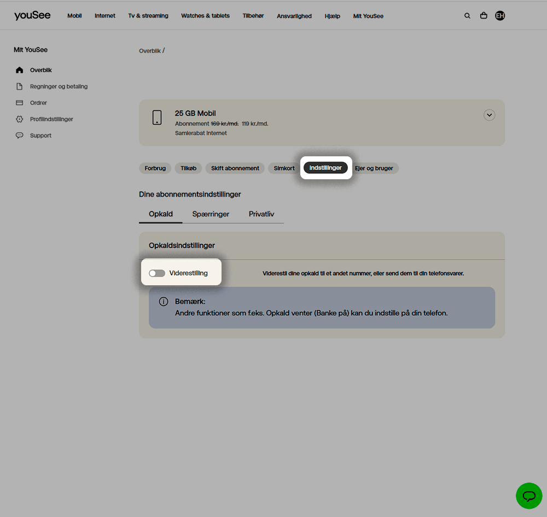Image resolution: width=547 pixels, height=517 pixels.
Task: Click the Overblik breadcrumb link
Action: coord(150,51)
